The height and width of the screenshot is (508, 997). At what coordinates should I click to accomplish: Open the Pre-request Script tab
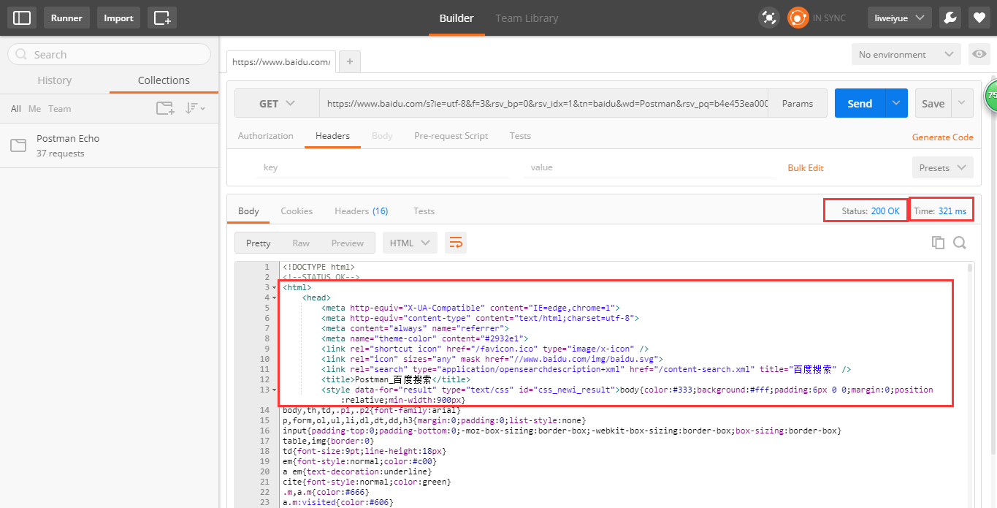(x=451, y=136)
